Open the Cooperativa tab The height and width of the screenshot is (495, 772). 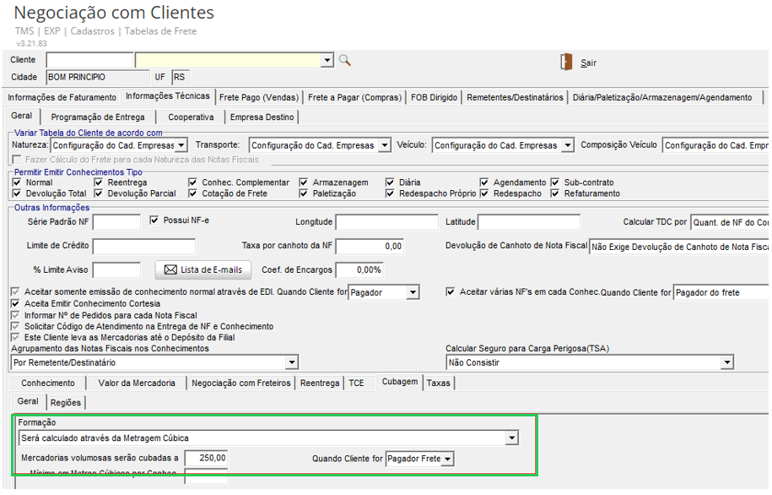point(191,117)
